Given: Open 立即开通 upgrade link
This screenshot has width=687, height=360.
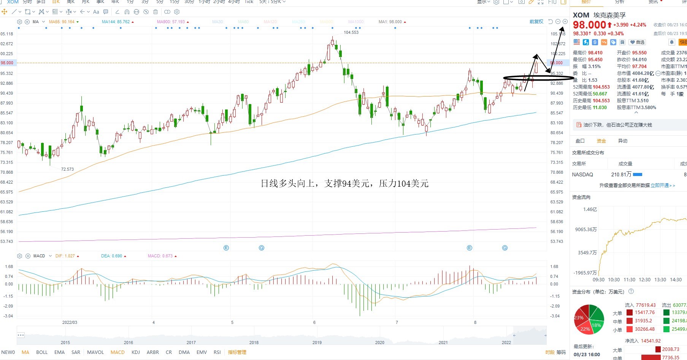Looking at the screenshot, I should point(663,186).
